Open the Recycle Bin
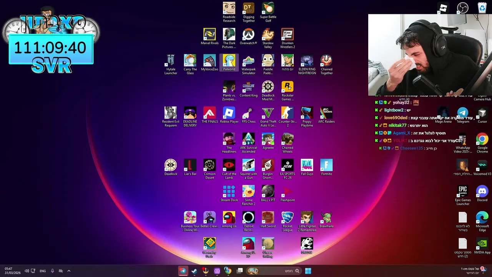Viewport: 492px width, 277px height. [x=482, y=8]
